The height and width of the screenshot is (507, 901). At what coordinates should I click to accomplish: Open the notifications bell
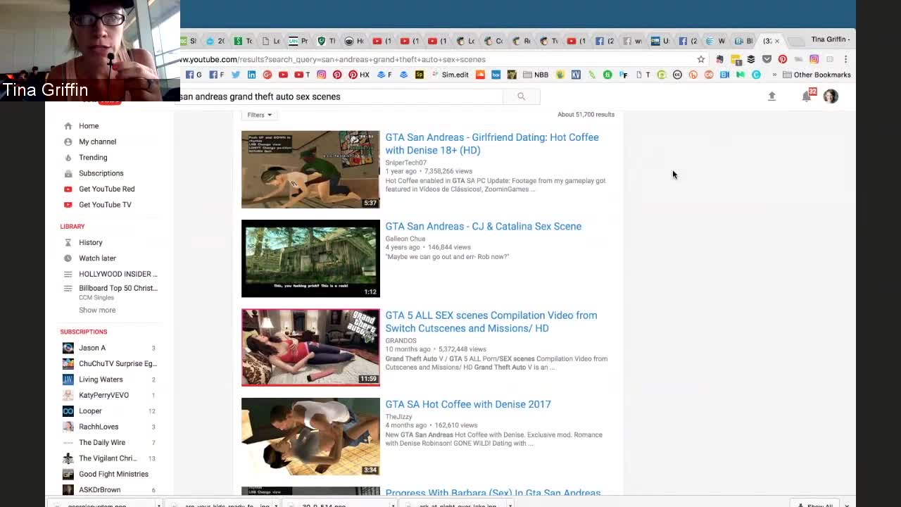pos(807,96)
